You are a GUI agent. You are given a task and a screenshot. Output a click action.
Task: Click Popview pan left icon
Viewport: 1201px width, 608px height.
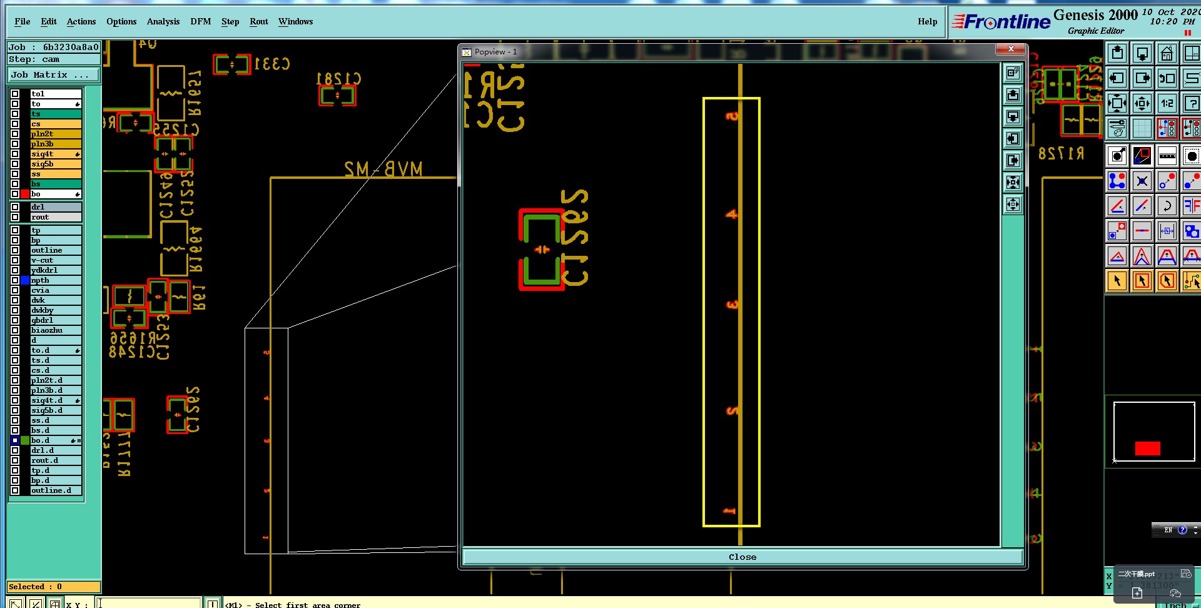pos(1013,139)
